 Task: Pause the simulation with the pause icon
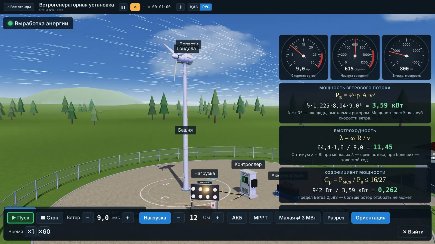(x=123, y=7)
